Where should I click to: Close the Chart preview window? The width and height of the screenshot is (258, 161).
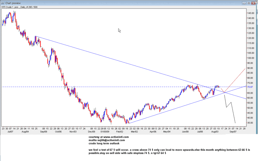[x=254, y=2]
